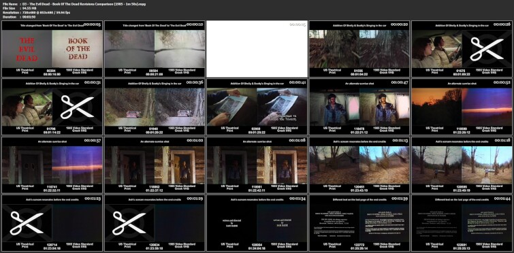
Task: Click the cabin doorway frame at 00:01:08
Action: [257, 165]
